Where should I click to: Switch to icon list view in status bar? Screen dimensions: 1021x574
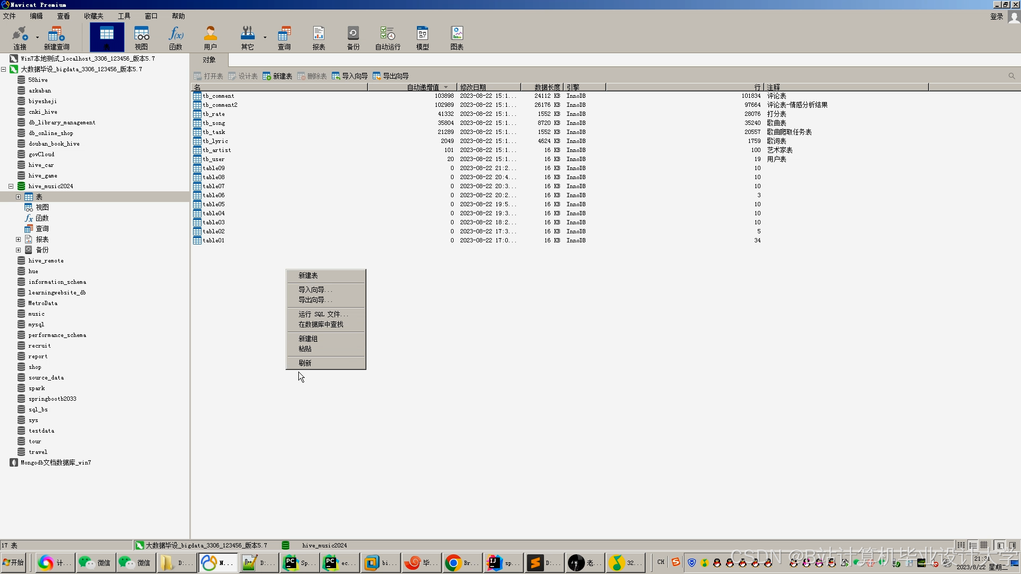click(961, 545)
